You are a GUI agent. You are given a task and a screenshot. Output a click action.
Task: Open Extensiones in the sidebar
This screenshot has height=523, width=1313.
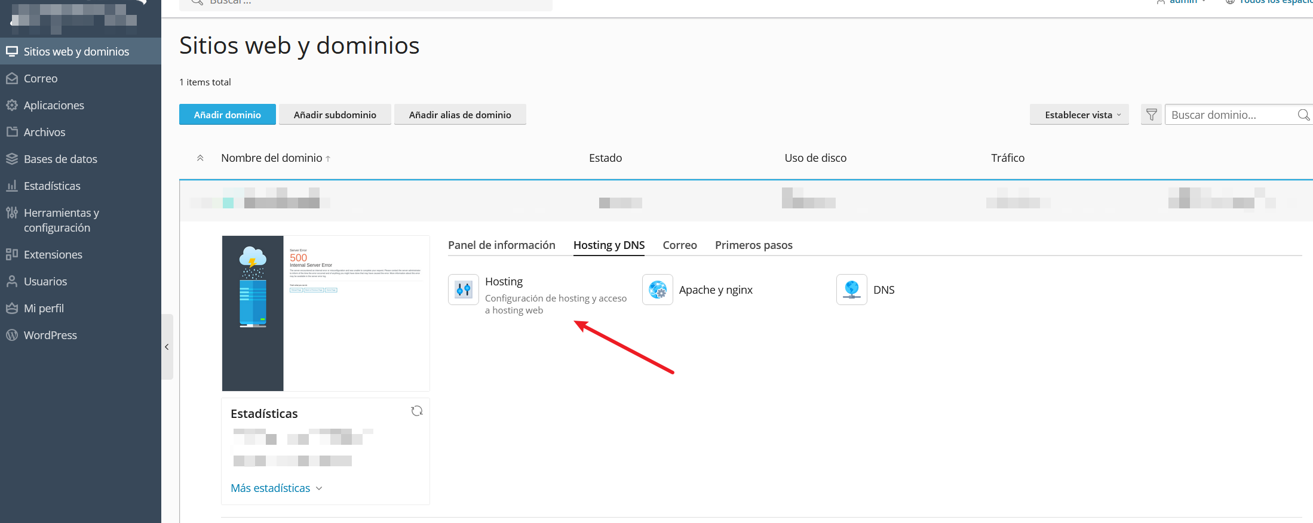(x=53, y=254)
